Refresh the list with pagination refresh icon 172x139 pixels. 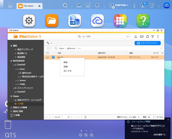(85, 117)
